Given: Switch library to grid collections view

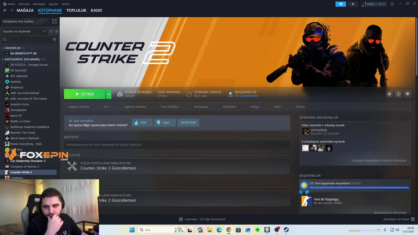Looking at the screenshot, I should [x=54, y=21].
